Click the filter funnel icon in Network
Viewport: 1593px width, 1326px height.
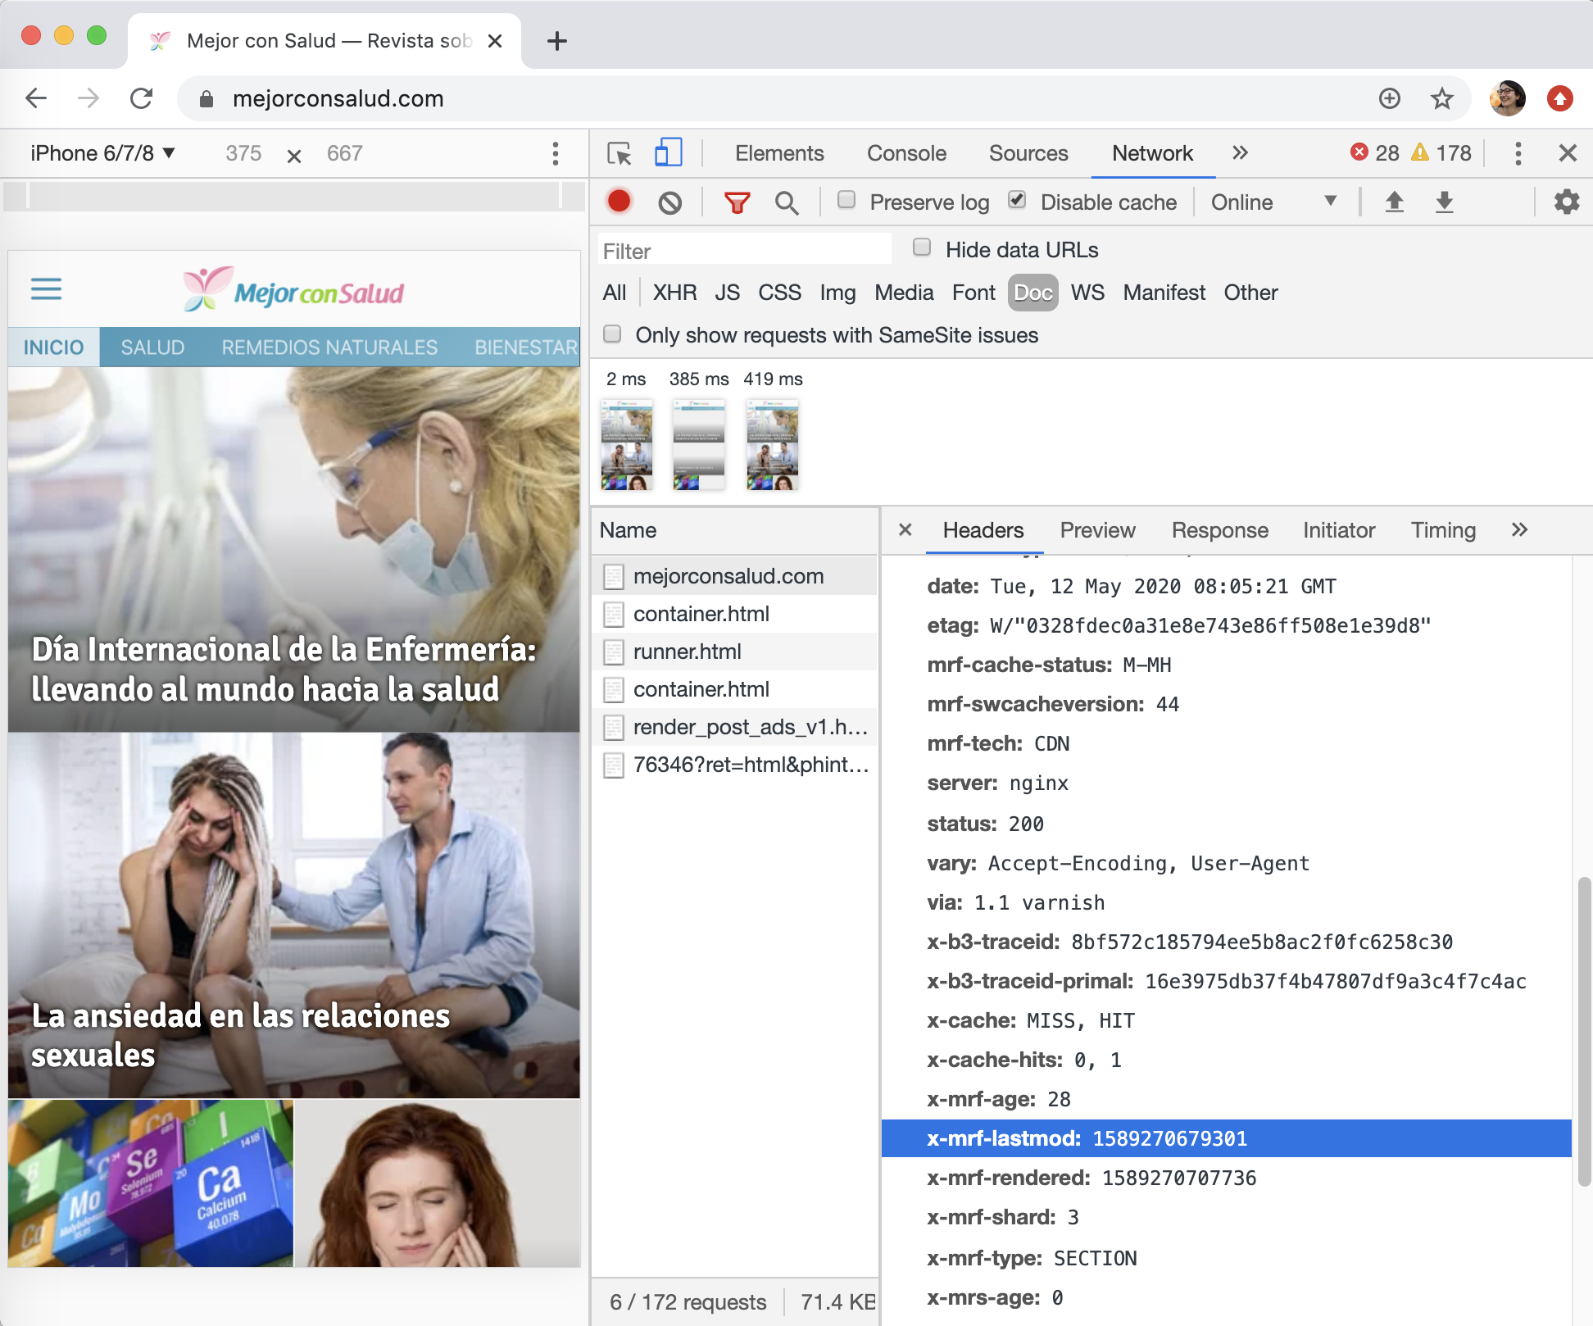(x=737, y=201)
